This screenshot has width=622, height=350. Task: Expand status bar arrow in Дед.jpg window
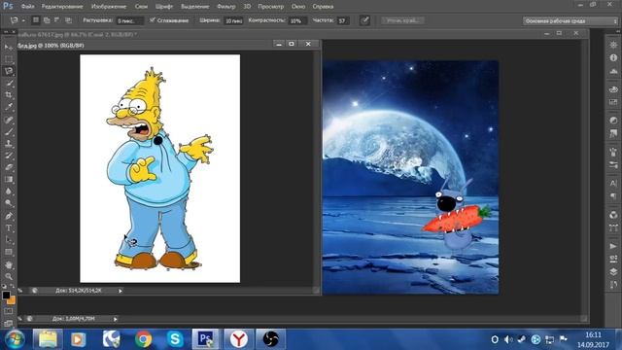121,291
